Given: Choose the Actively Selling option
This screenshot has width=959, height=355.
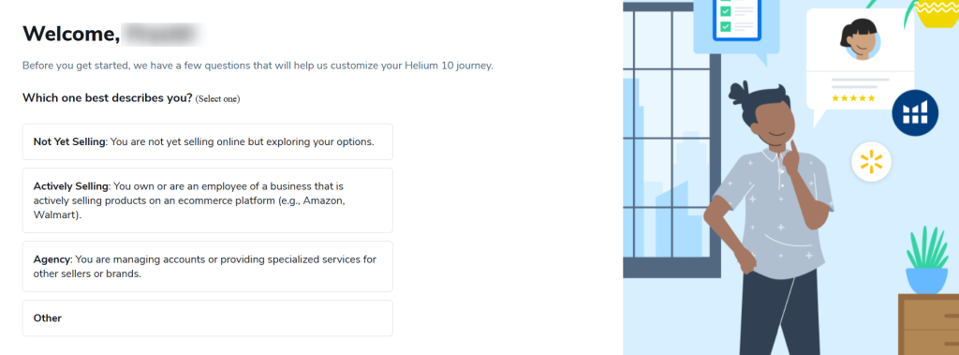Looking at the screenshot, I should [207, 200].
